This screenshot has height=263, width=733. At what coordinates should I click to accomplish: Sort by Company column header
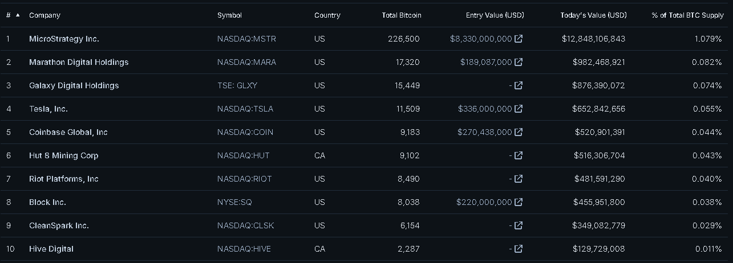[x=44, y=15]
